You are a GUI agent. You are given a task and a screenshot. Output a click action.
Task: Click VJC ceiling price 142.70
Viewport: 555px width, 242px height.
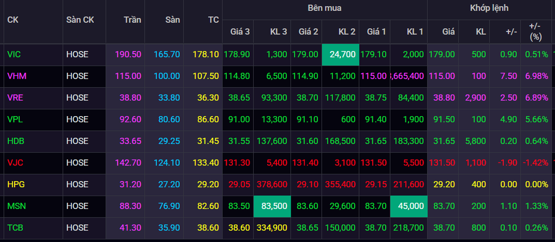128,163
